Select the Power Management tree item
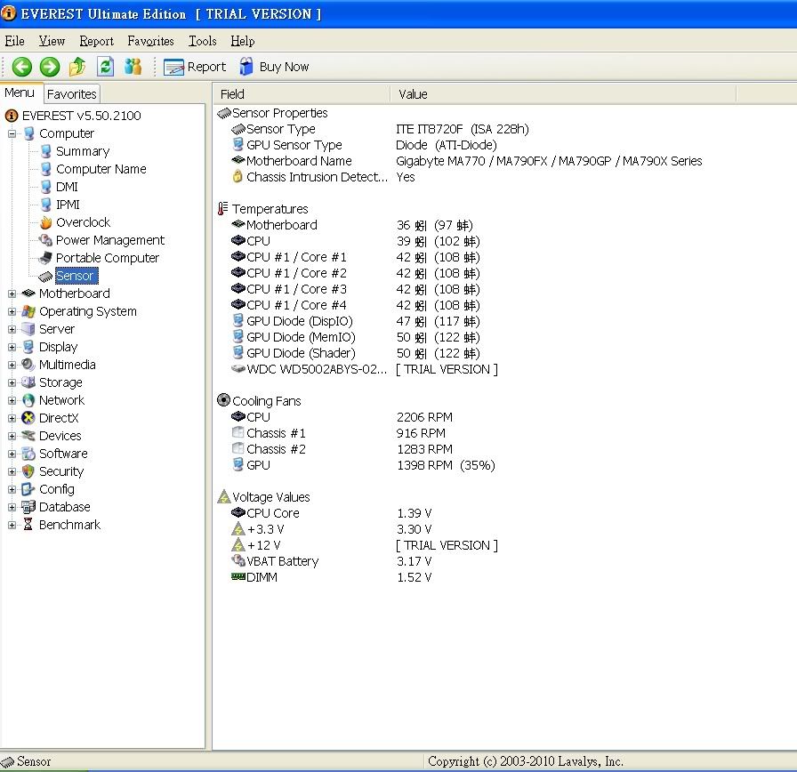 (109, 240)
